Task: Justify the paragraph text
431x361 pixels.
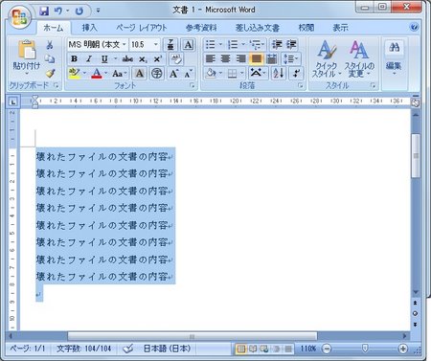Action: 256,58
